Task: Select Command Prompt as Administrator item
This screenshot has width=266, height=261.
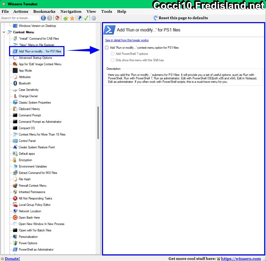Action: 40,122
